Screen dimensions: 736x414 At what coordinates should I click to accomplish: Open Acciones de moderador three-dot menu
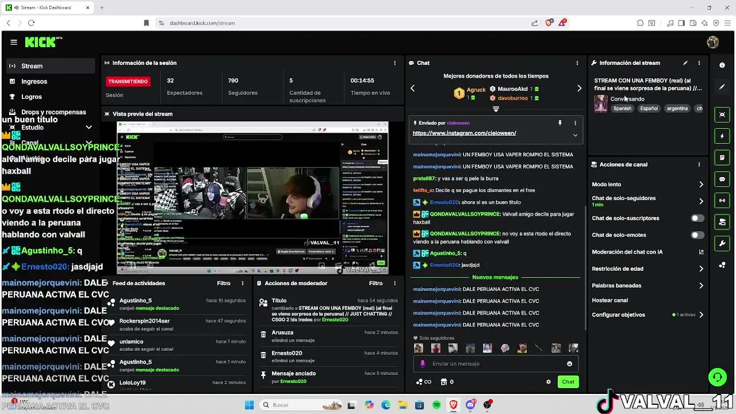coord(394,283)
